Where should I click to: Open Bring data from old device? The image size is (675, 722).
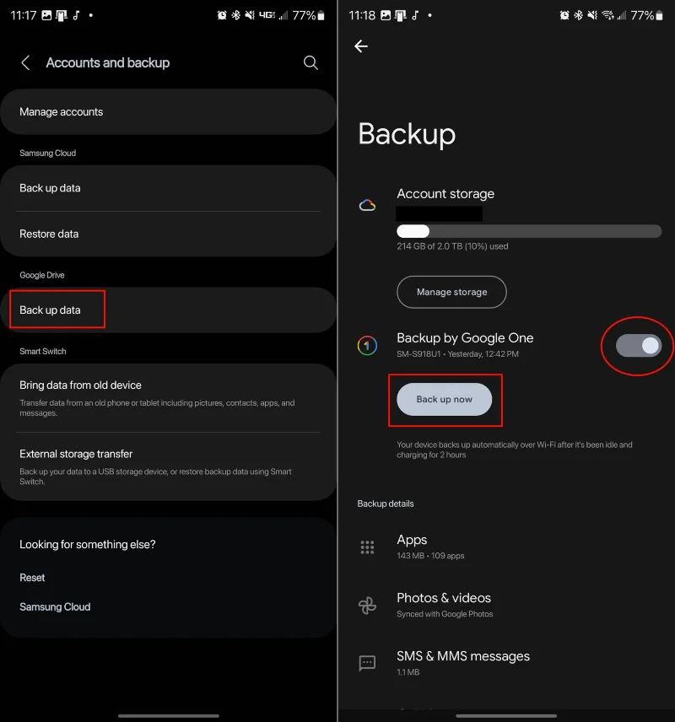[168, 397]
